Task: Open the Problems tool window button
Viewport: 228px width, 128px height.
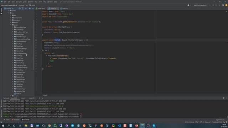Action: [x=16, y=120]
